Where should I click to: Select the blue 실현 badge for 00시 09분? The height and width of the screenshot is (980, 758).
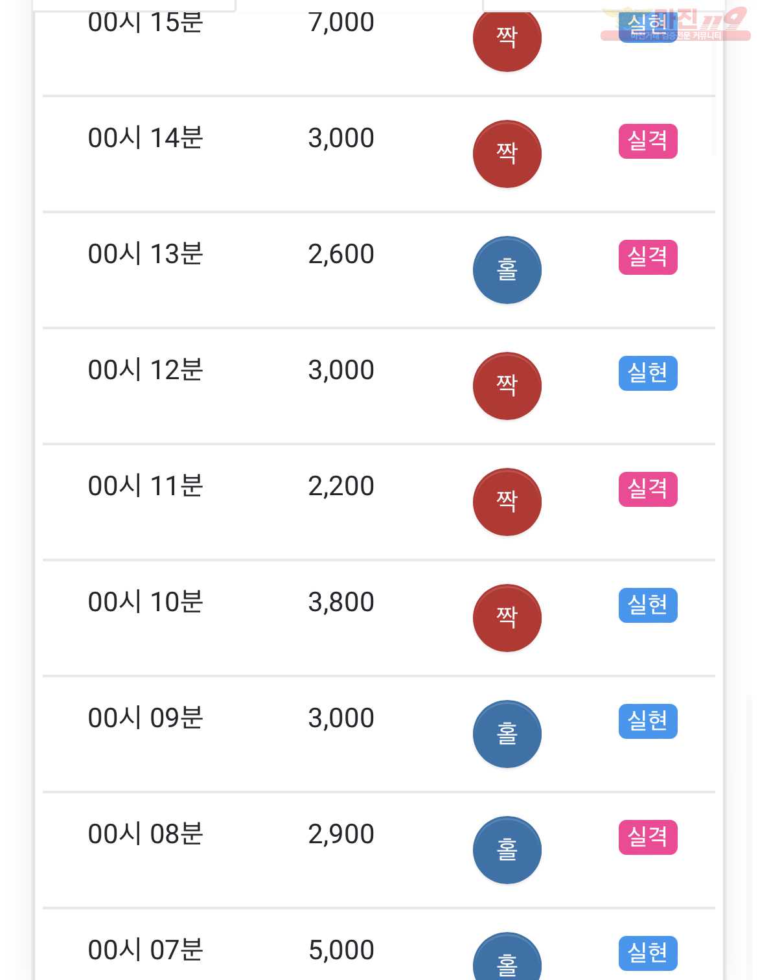coord(648,721)
